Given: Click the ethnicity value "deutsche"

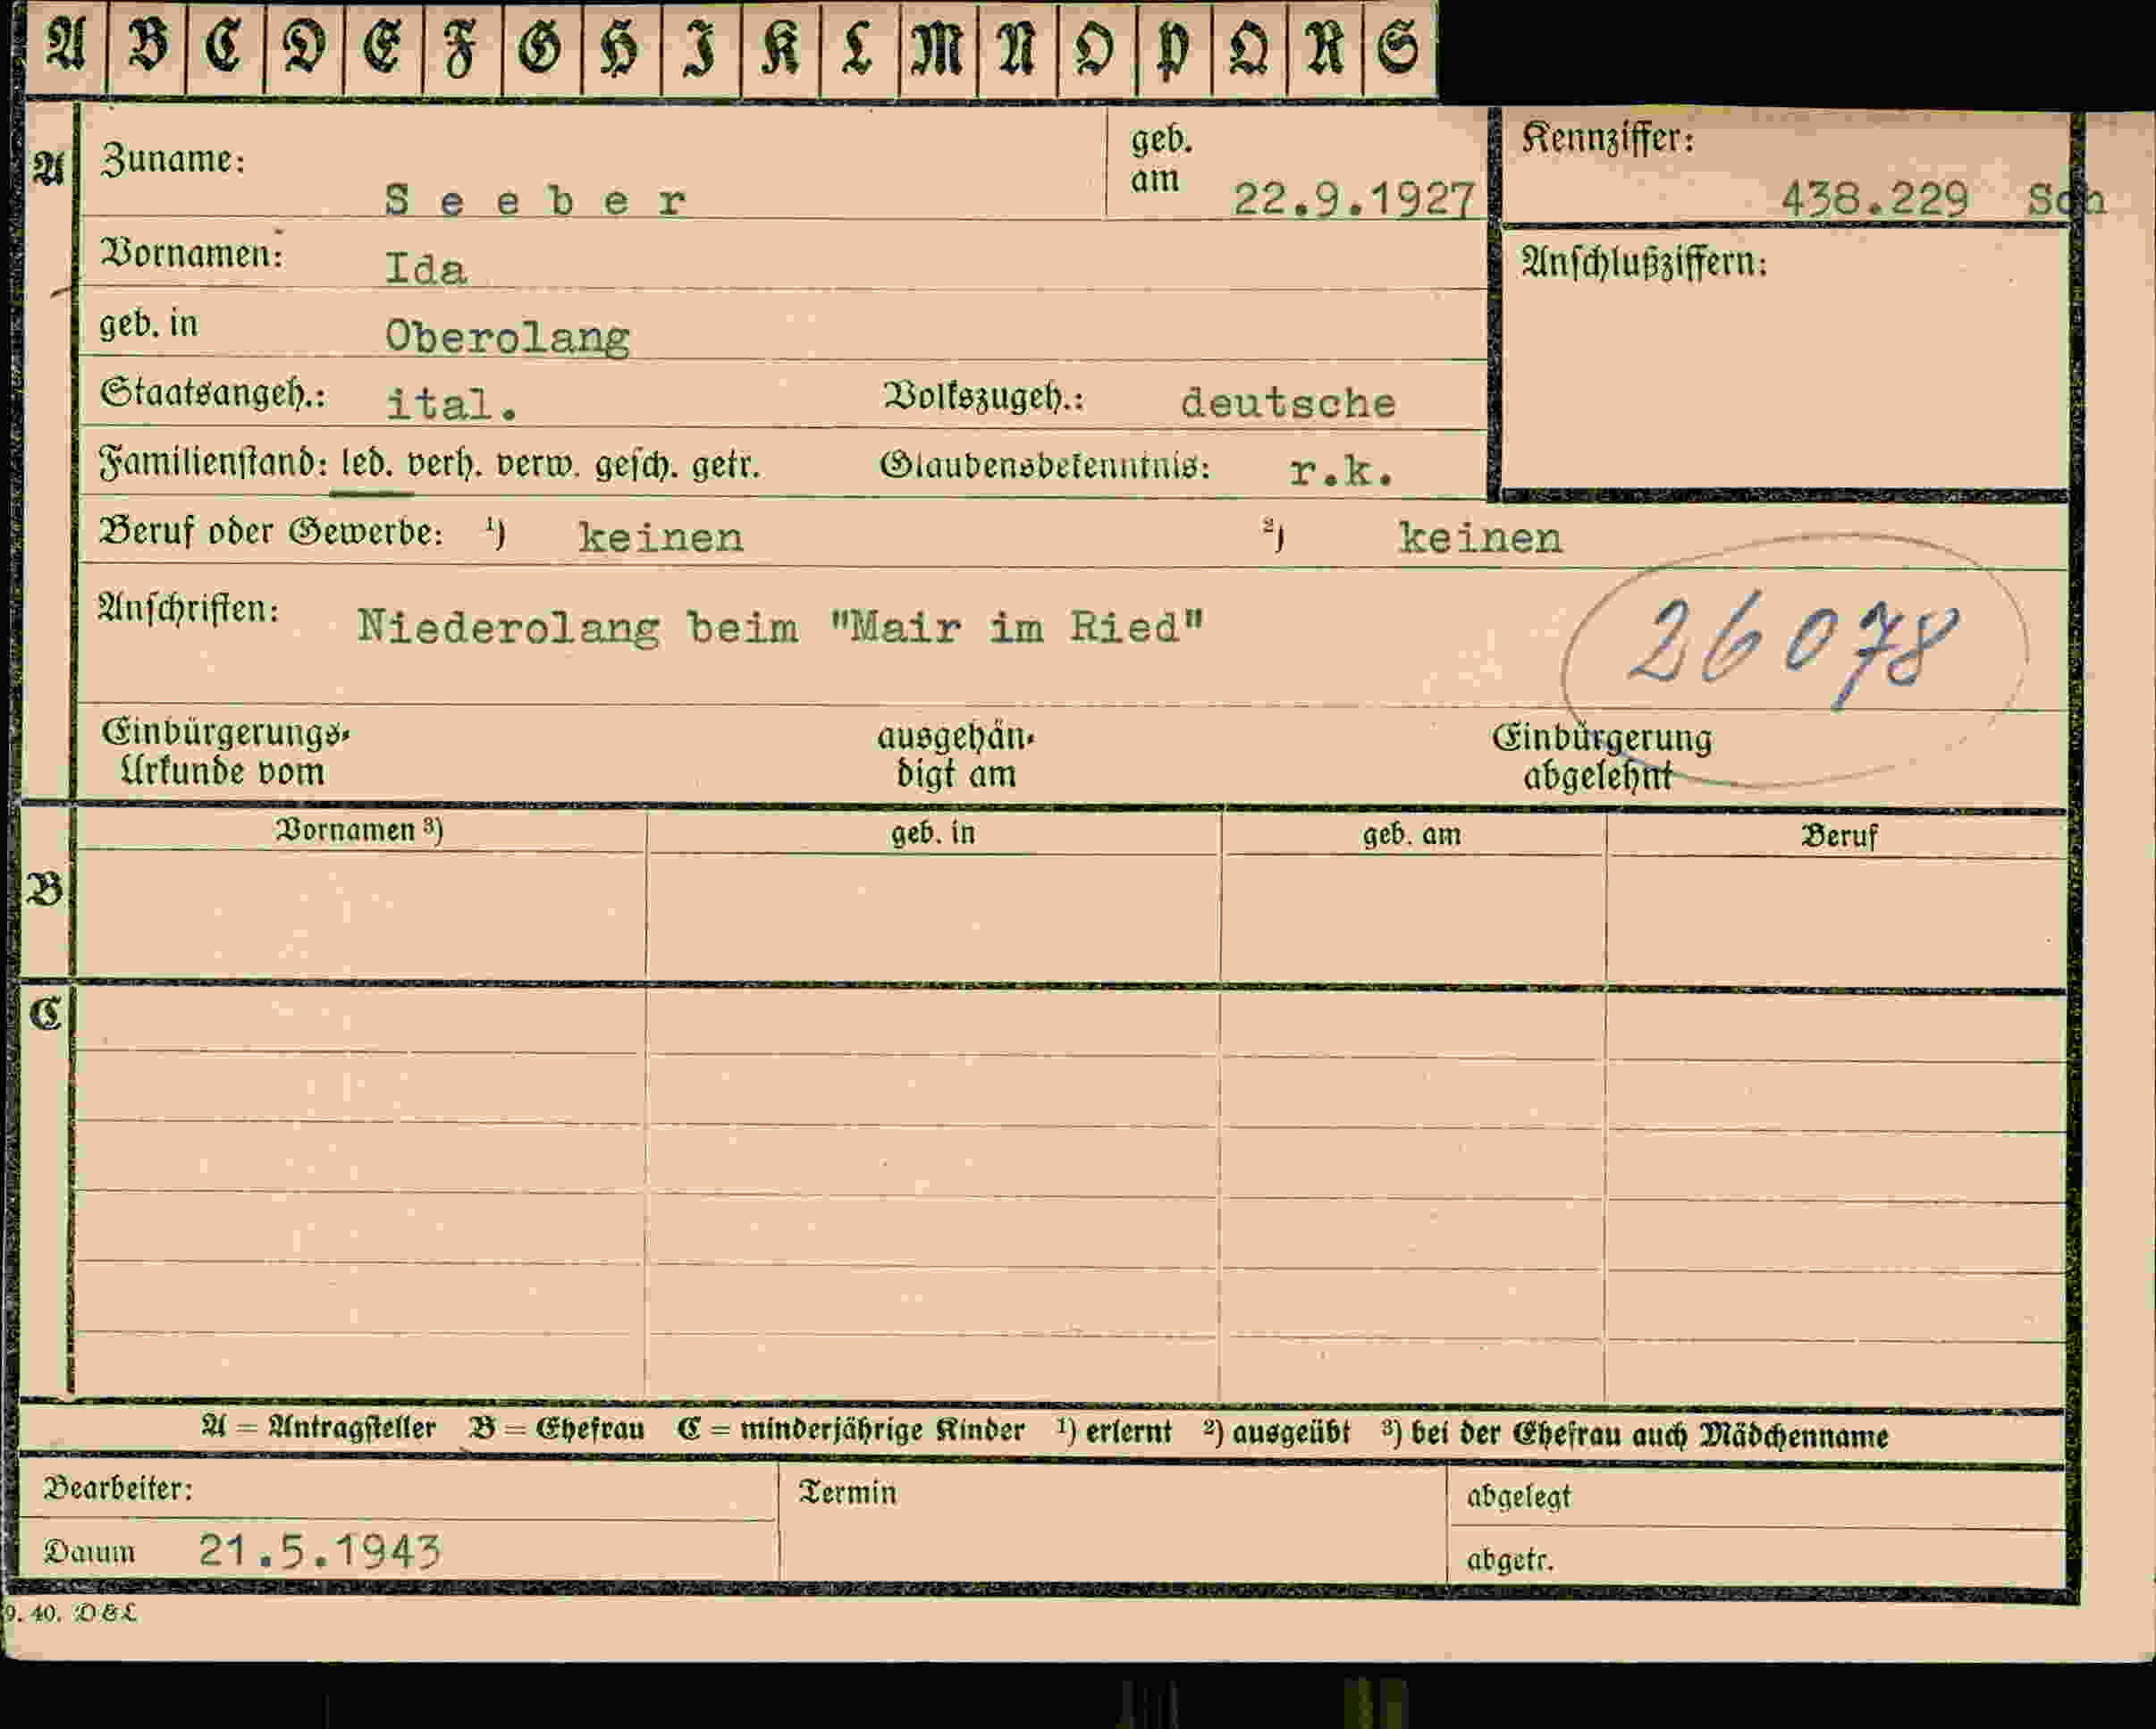Looking at the screenshot, I should click(x=1288, y=403).
